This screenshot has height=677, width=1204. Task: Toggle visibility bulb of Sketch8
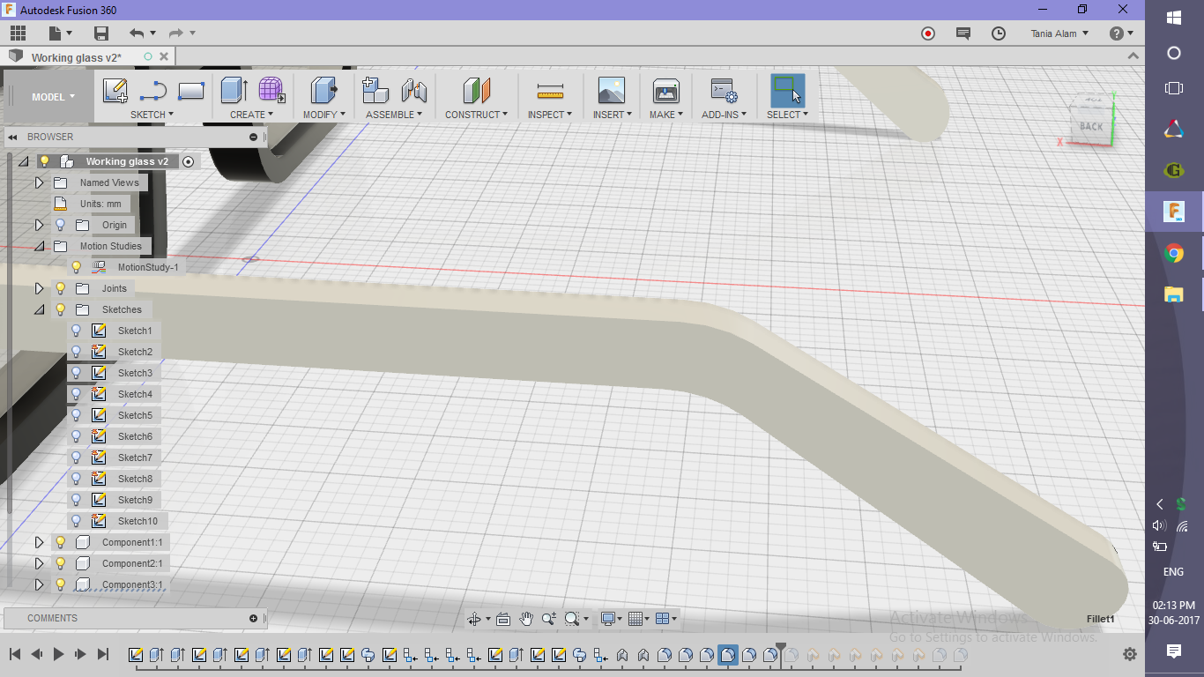[x=76, y=479]
